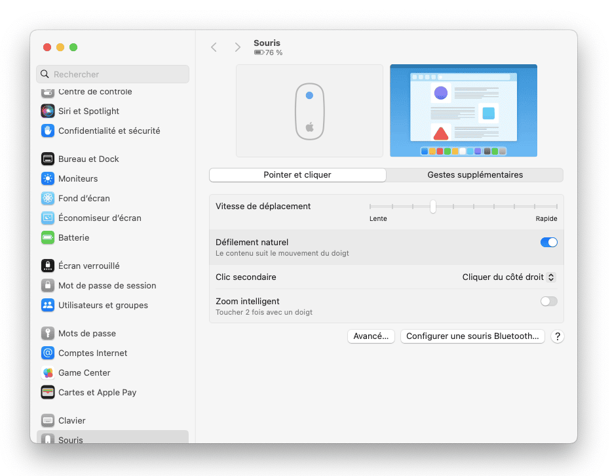Image resolution: width=610 pixels, height=476 pixels.
Task: Select Confidentialité et sécurité in sidebar
Action: tap(113, 130)
